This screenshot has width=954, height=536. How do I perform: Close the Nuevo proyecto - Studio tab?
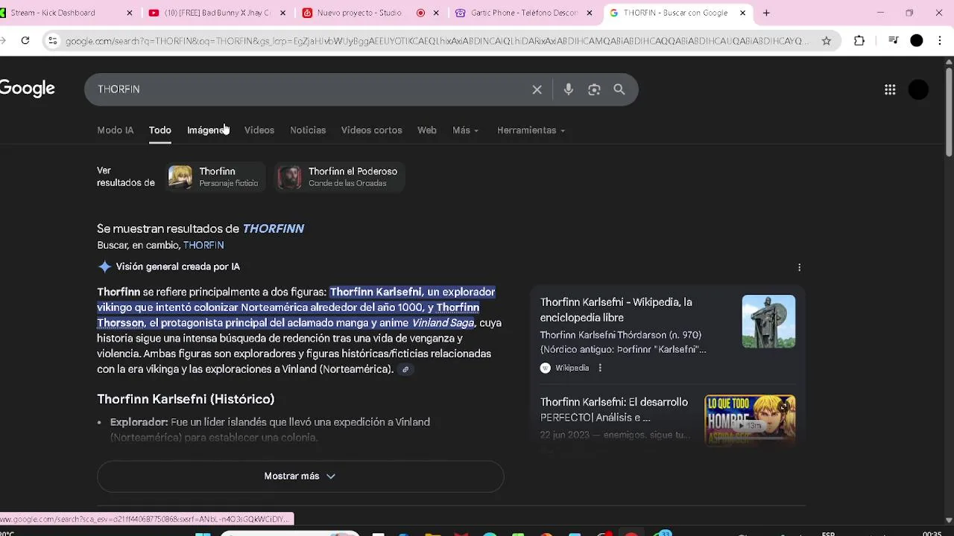pos(436,13)
